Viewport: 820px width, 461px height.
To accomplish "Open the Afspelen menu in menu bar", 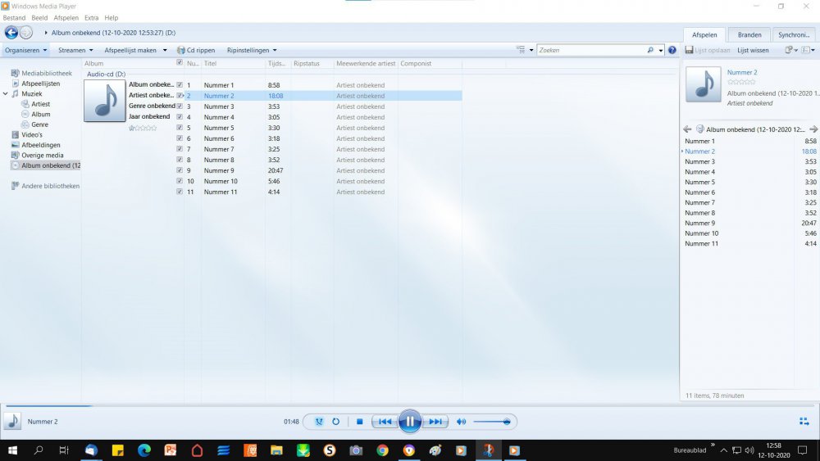I will (66, 18).
